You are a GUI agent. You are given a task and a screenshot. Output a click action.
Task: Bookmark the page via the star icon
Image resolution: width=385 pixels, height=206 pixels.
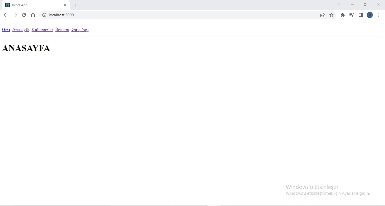tap(331, 15)
